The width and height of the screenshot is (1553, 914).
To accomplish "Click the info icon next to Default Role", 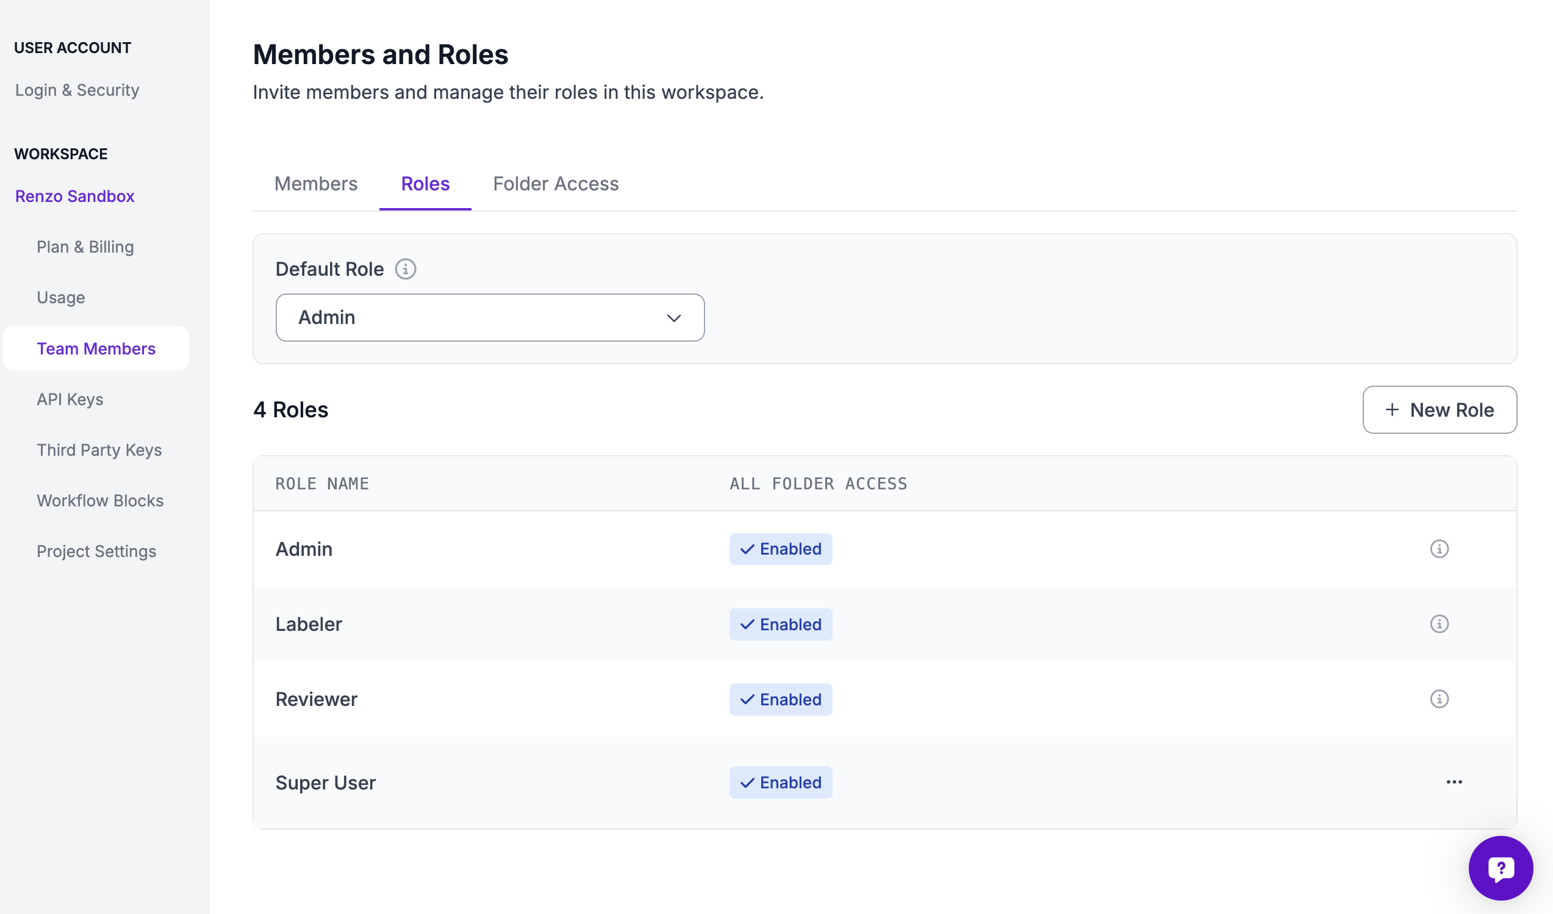I will [x=406, y=269].
